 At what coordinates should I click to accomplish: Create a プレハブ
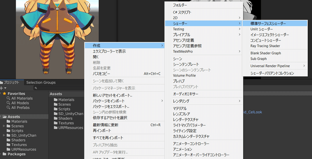tap(204, 81)
